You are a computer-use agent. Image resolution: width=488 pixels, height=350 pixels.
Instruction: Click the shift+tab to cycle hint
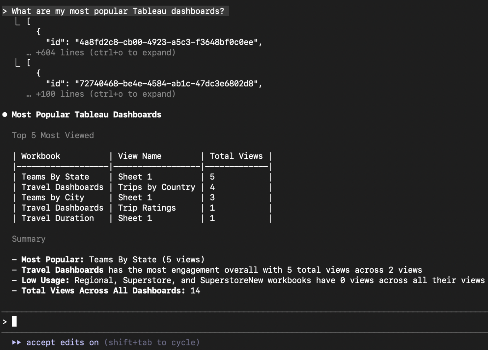152,343
